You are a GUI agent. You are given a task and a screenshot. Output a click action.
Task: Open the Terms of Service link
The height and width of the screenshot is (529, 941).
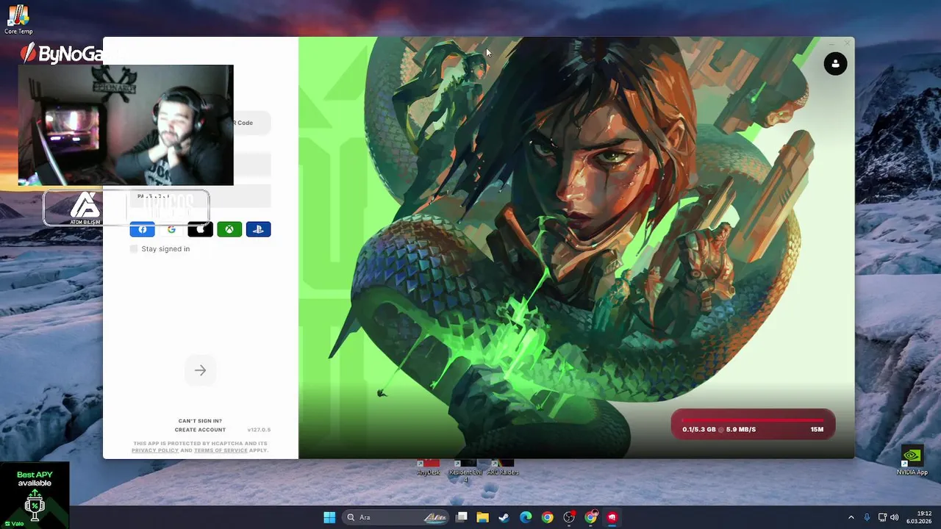[221, 450]
